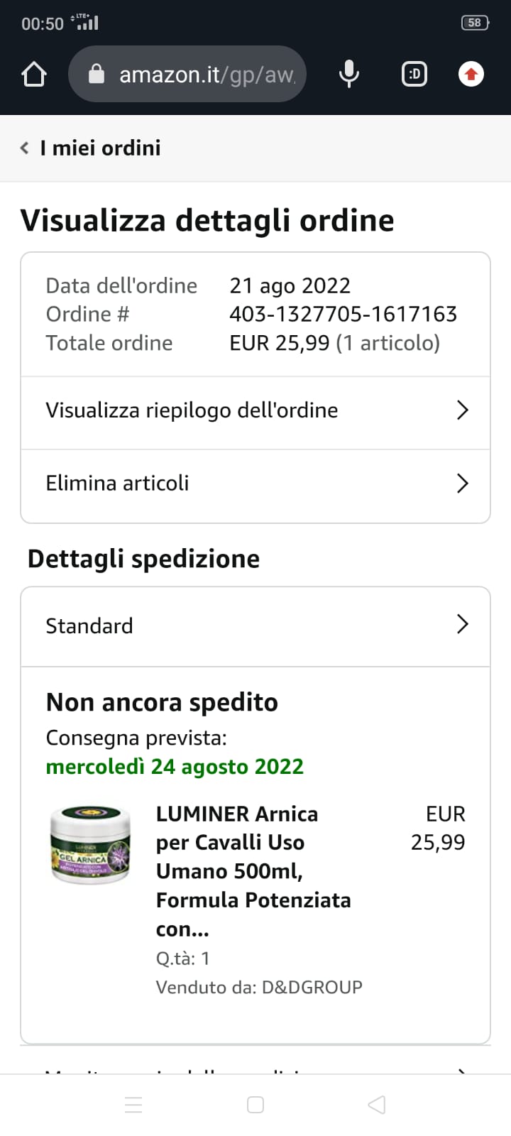Open the I miei ordini link

pyautogui.click(x=101, y=148)
